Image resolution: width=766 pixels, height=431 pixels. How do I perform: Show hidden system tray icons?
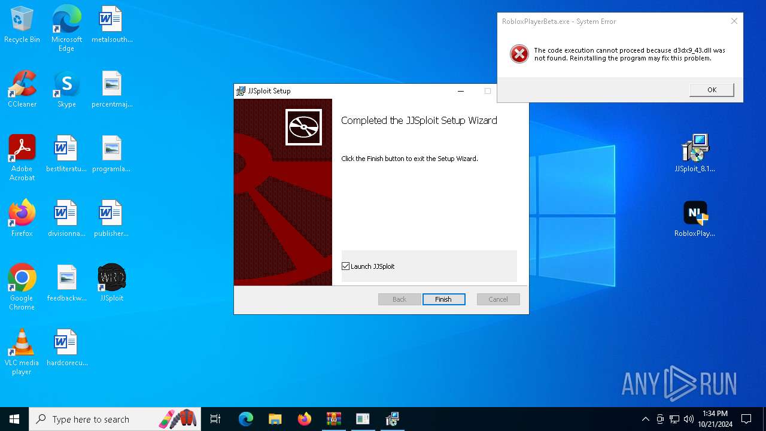tap(645, 419)
